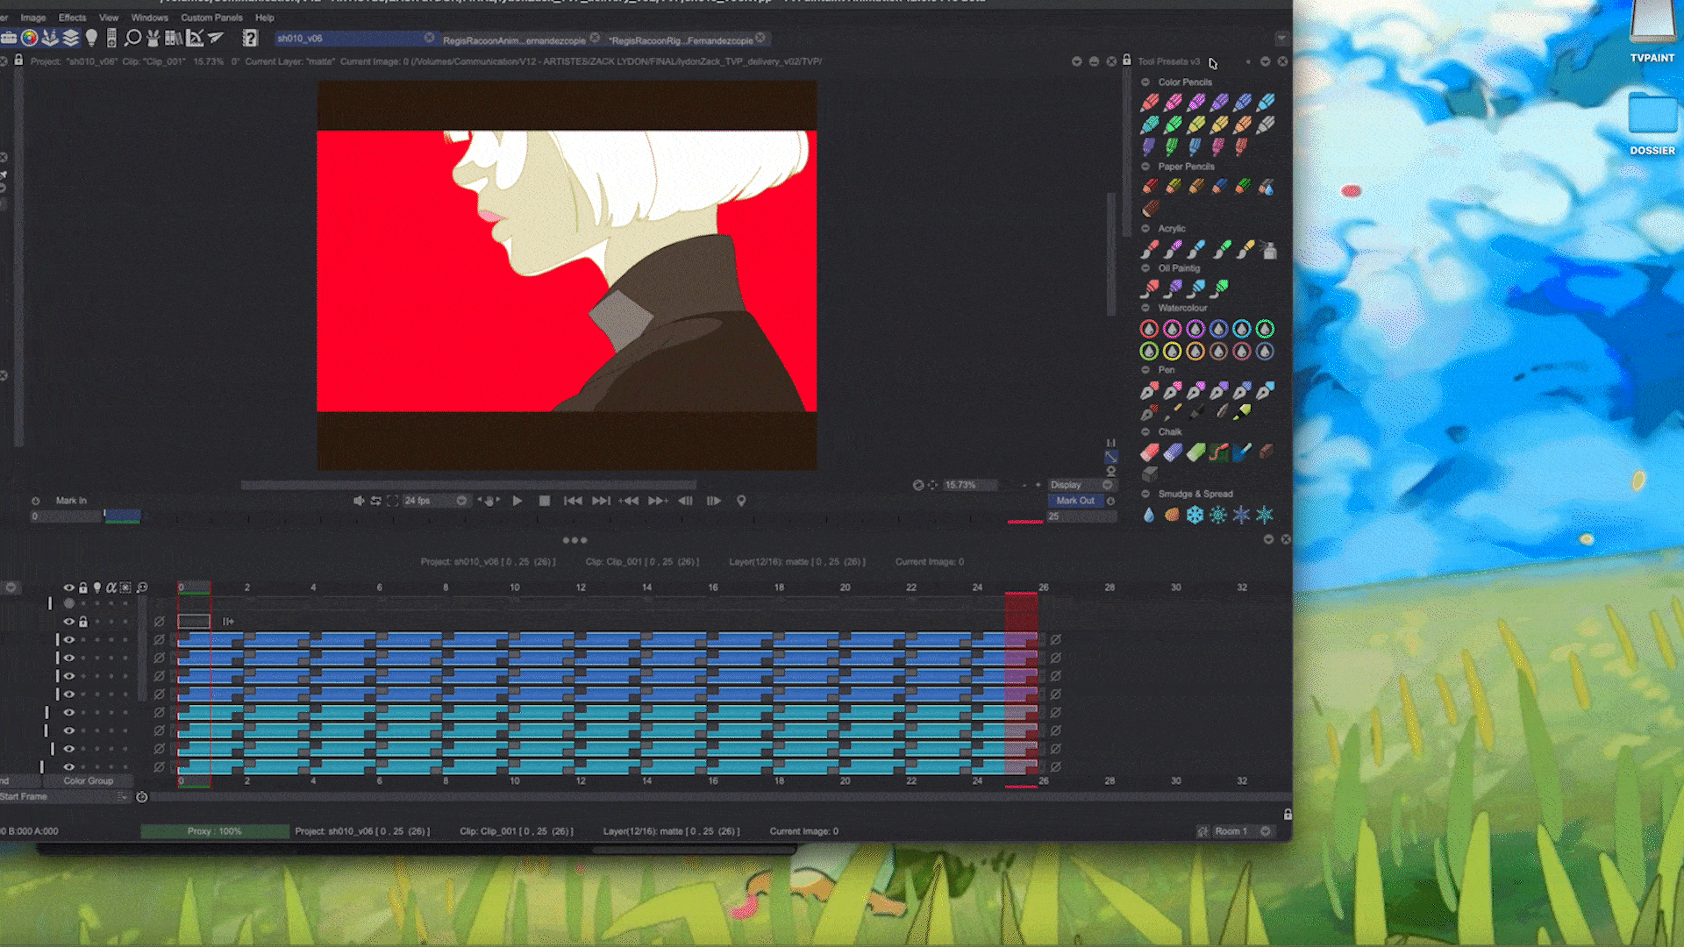Select the red chalk preset
Screen dimensions: 1684x947
pyautogui.click(x=1150, y=452)
